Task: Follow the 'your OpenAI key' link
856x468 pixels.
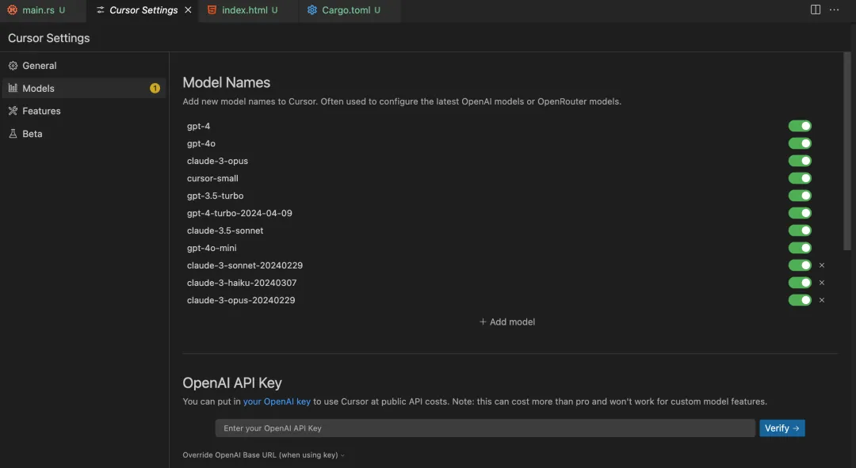Action: 277,401
